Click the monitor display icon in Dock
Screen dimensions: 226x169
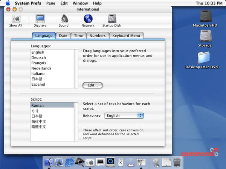coord(100,162)
